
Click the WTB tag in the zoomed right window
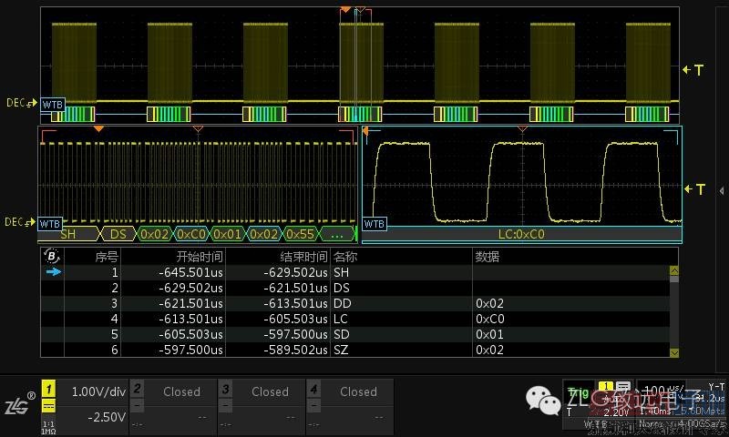pos(375,224)
